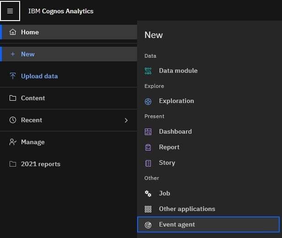282x238 pixels.
Task: Click the Data module icon
Action: click(148, 71)
